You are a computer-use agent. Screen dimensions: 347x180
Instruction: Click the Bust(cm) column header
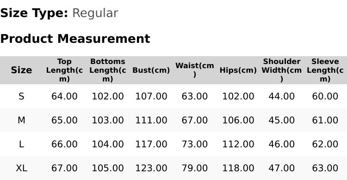tap(151, 70)
